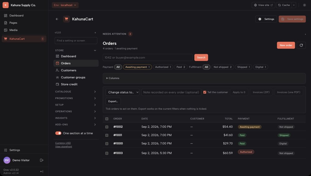Image resolution: width=311 pixels, height=176 pixels.
Task: Open the Env: localhost dropdown
Action: [x=65, y=5]
